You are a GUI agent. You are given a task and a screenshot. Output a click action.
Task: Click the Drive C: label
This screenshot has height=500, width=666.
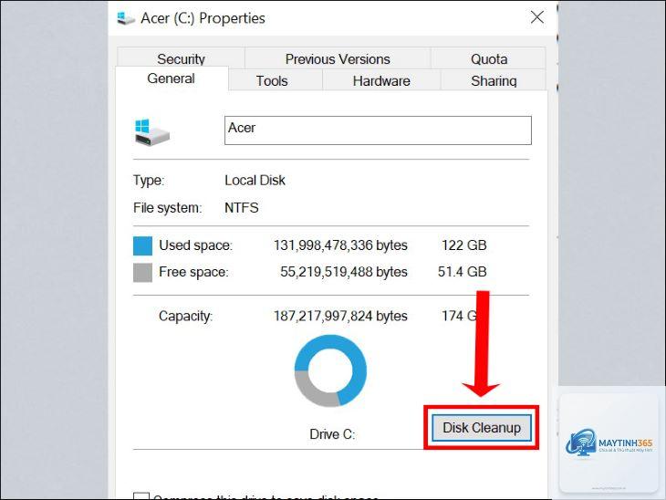coord(332,434)
